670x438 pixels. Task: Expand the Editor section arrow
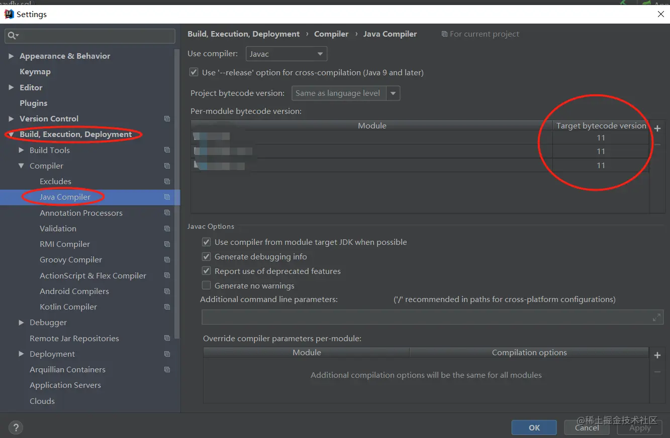(x=11, y=87)
